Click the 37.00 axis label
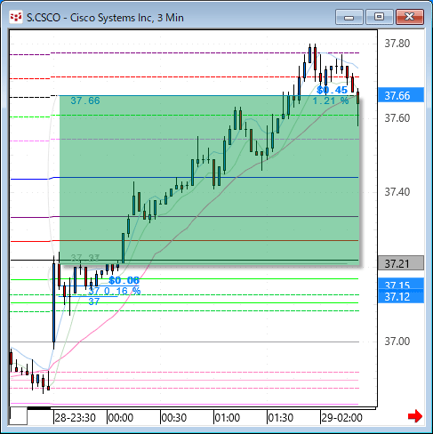Viewport: 433px width, 434px height. 397,342
